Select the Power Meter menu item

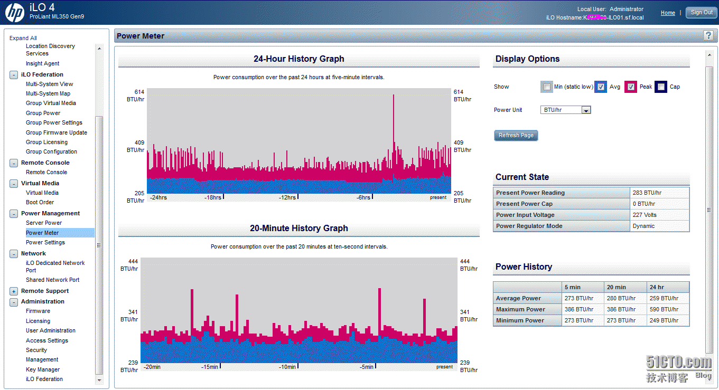pyautogui.click(x=42, y=233)
